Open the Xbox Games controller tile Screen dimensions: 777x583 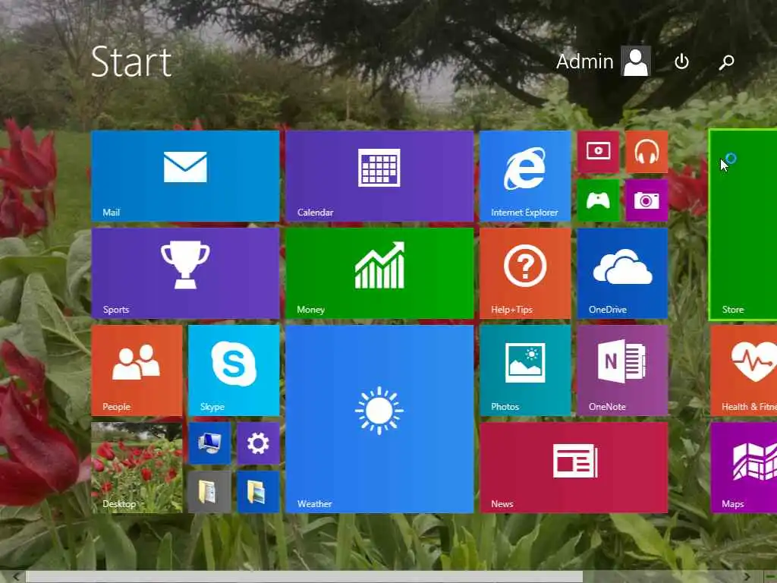click(598, 200)
